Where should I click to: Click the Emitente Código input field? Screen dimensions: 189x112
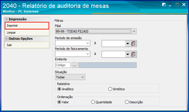click(x=63, y=65)
